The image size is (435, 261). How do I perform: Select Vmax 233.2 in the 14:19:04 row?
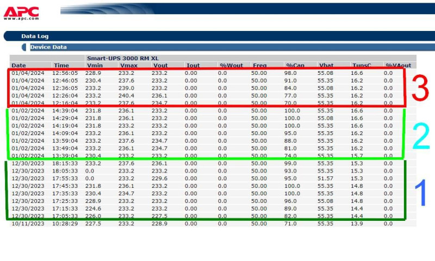pos(126,126)
